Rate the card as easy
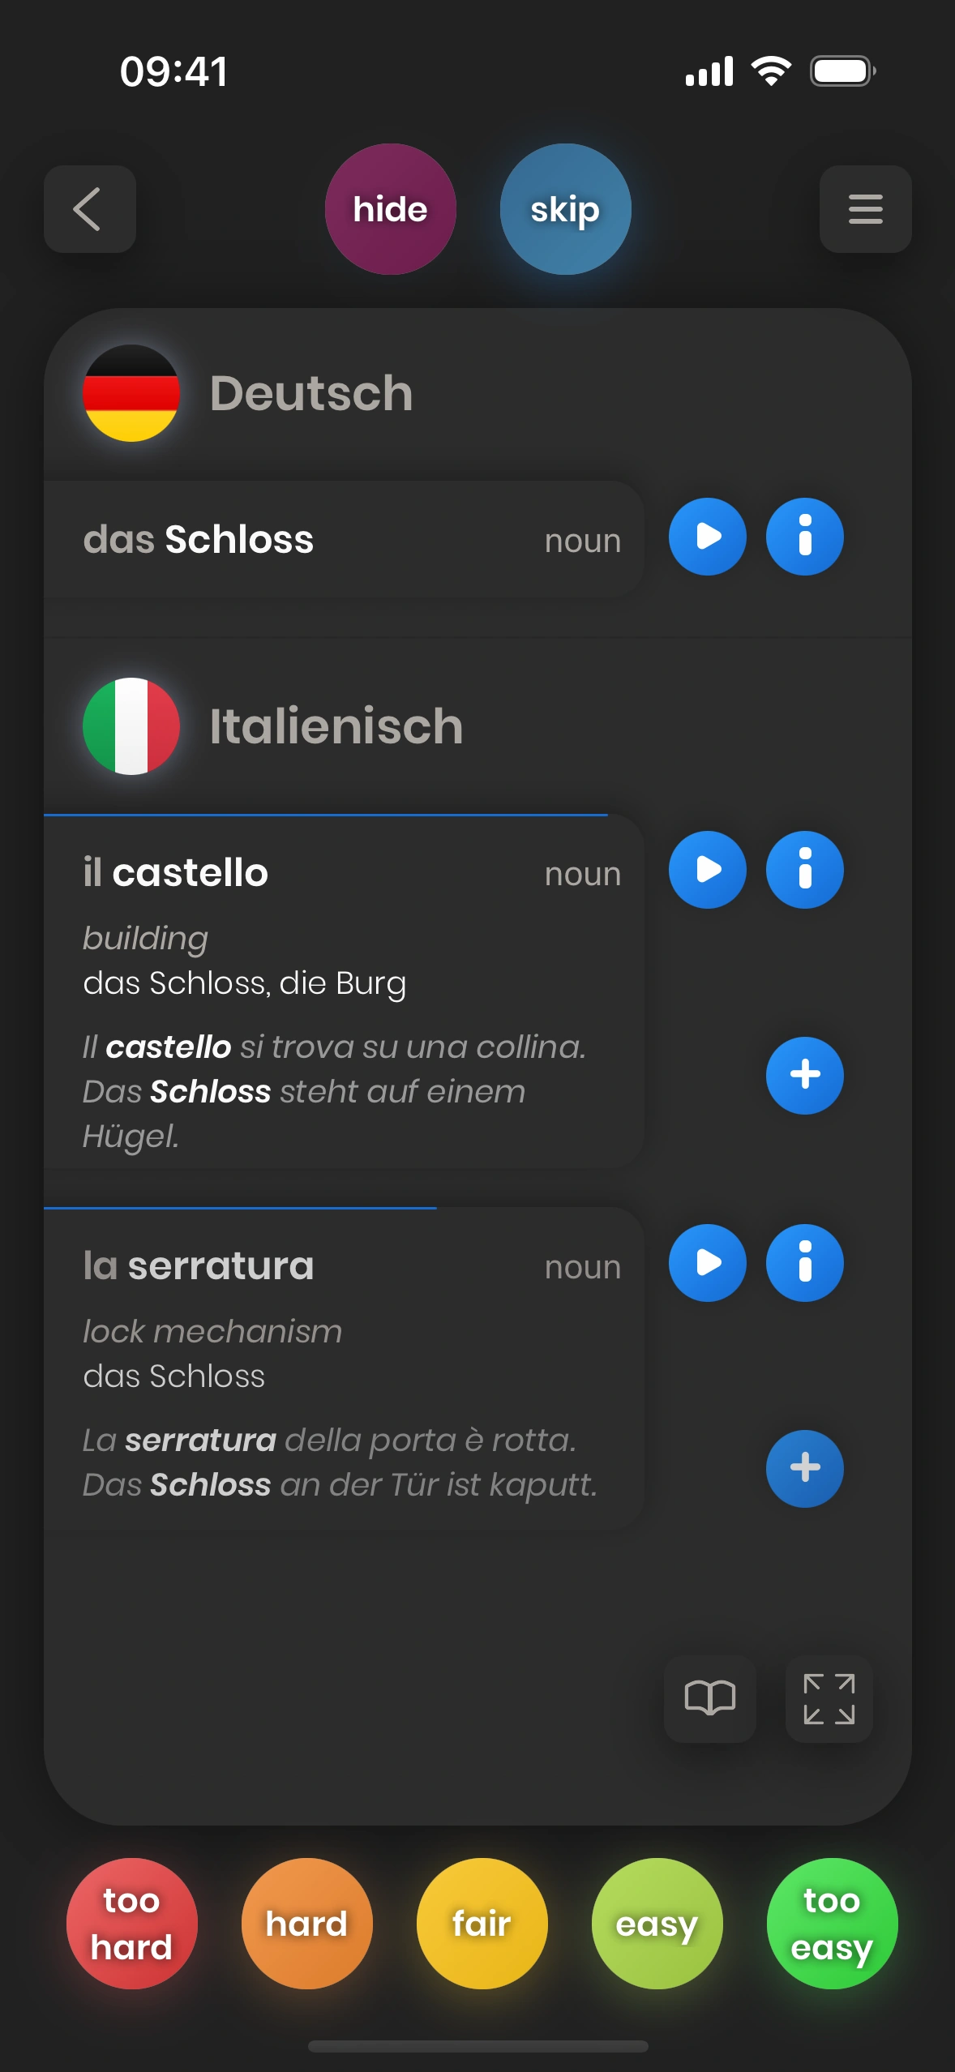Image resolution: width=955 pixels, height=2072 pixels. (x=657, y=1923)
